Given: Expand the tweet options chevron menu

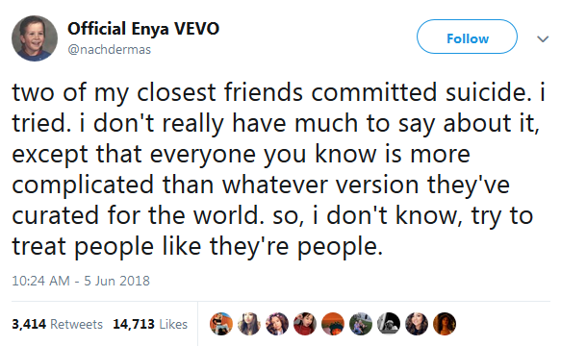Looking at the screenshot, I should [x=543, y=38].
